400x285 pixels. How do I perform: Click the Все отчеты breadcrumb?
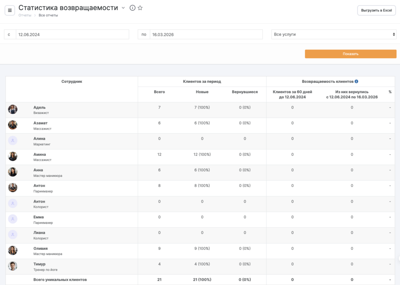(x=48, y=15)
